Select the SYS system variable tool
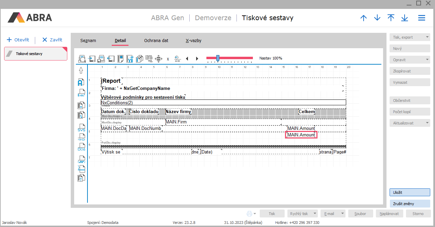This screenshot has width=435, height=227. click(x=81, y=128)
